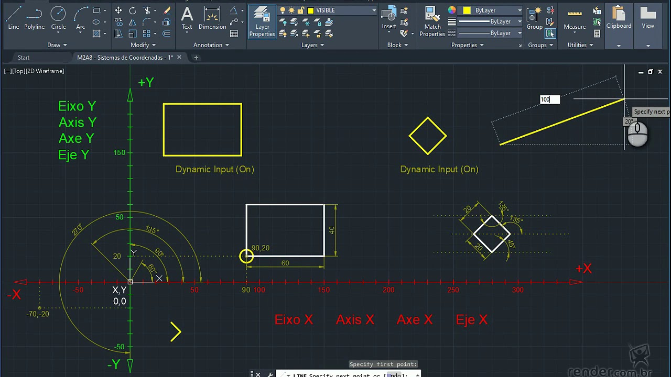Click the Create Block icon

(x=404, y=10)
